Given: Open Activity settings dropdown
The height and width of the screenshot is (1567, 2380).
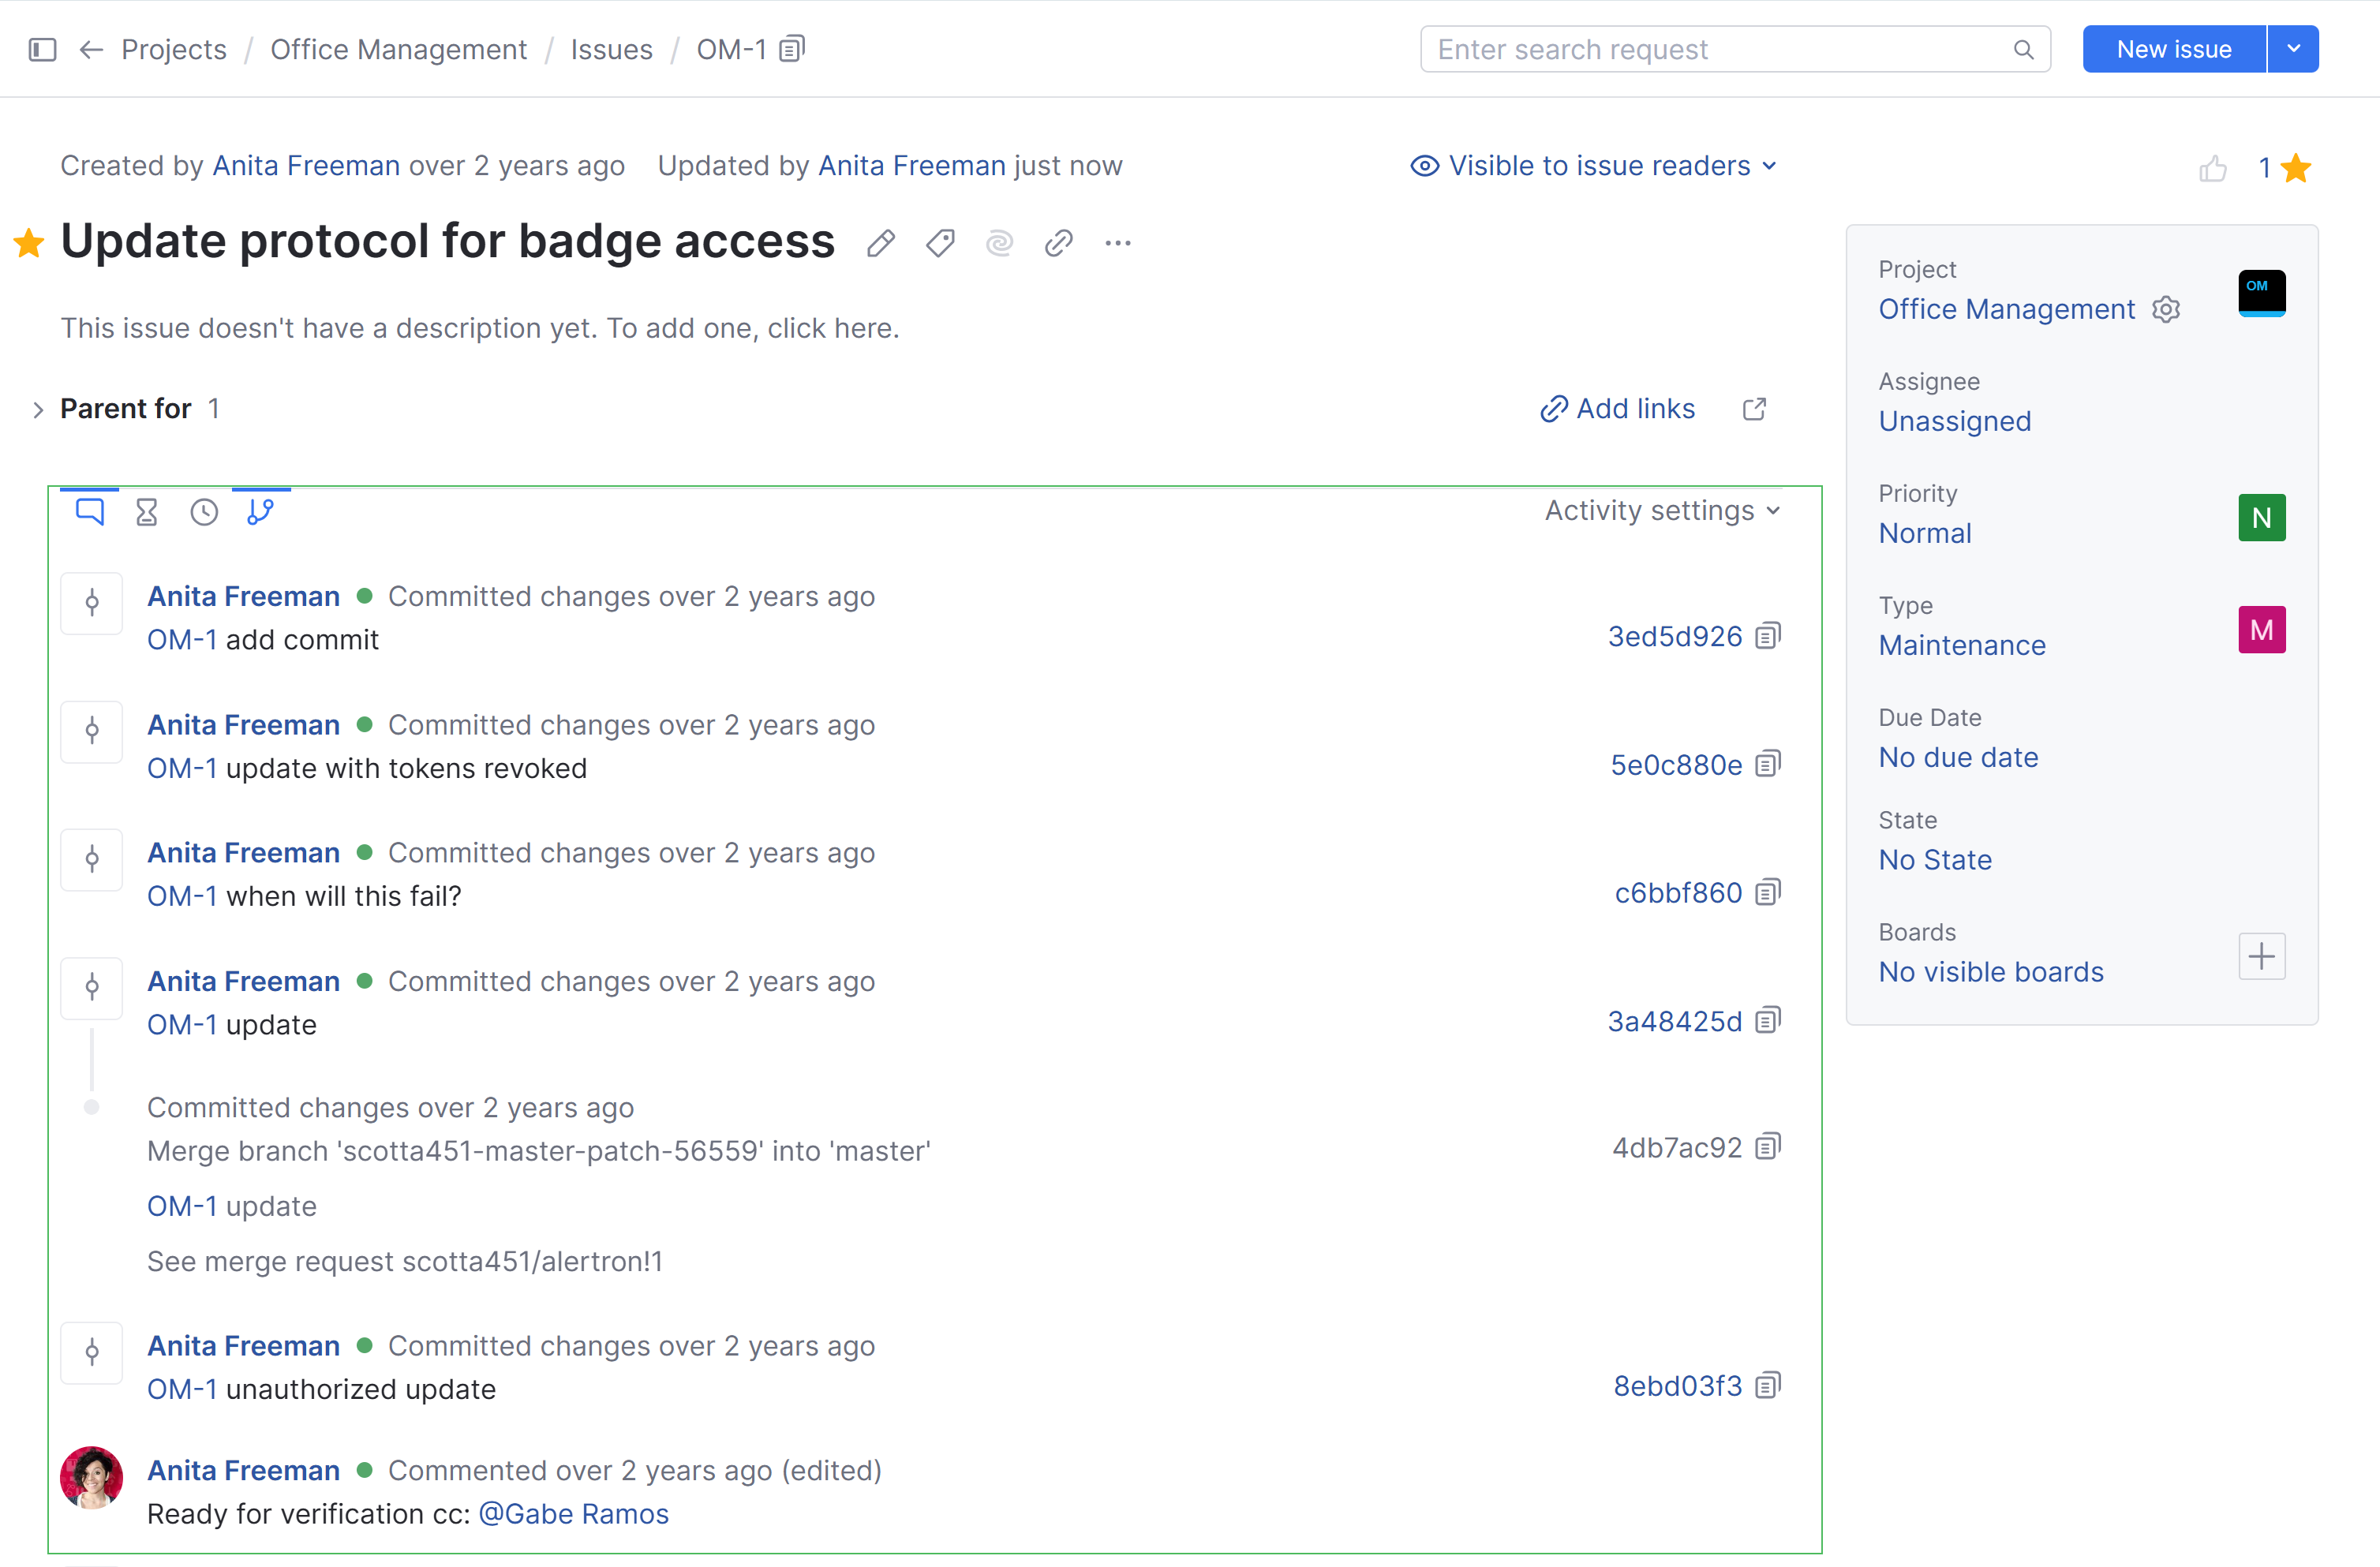Looking at the screenshot, I should (x=1661, y=511).
